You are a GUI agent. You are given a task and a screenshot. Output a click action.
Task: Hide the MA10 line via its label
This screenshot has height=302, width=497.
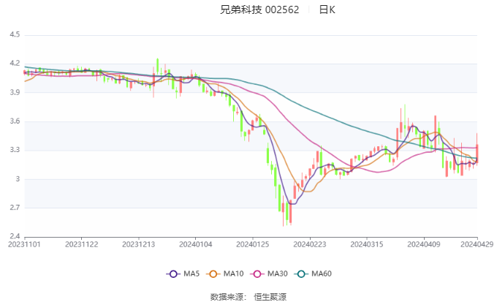click(233, 273)
